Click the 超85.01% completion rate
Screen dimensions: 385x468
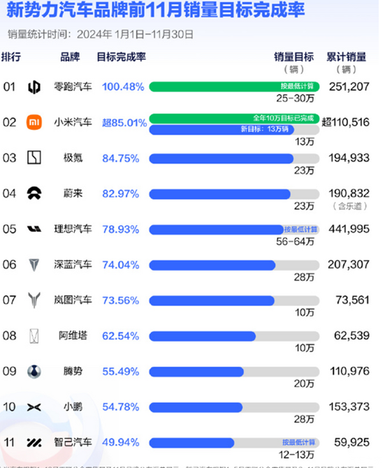coord(124,123)
